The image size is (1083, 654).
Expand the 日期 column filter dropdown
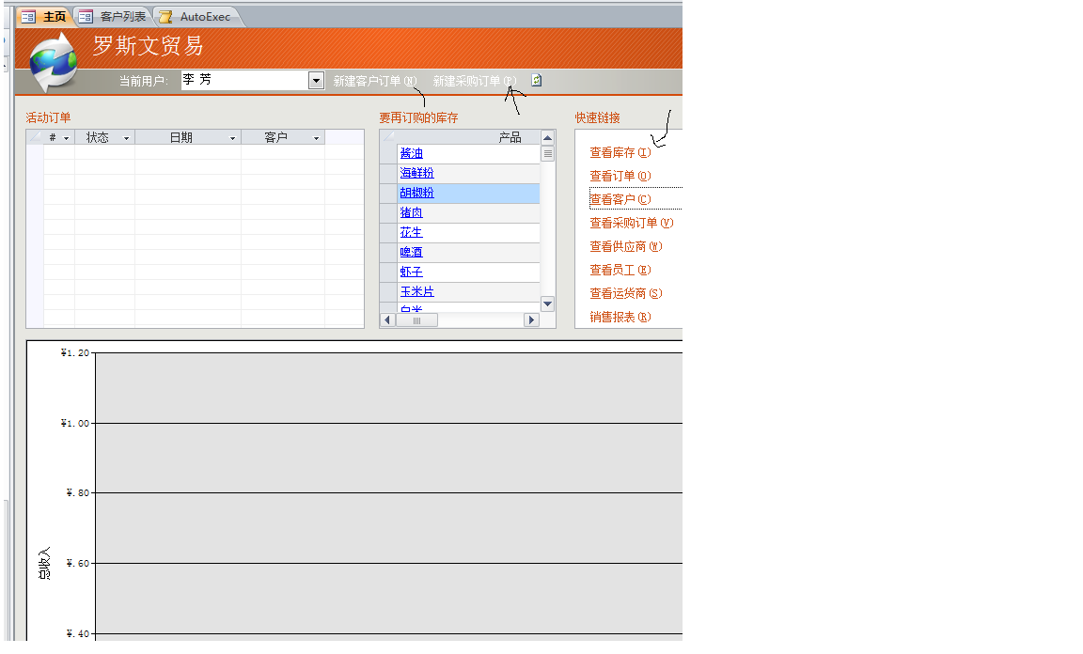232,138
